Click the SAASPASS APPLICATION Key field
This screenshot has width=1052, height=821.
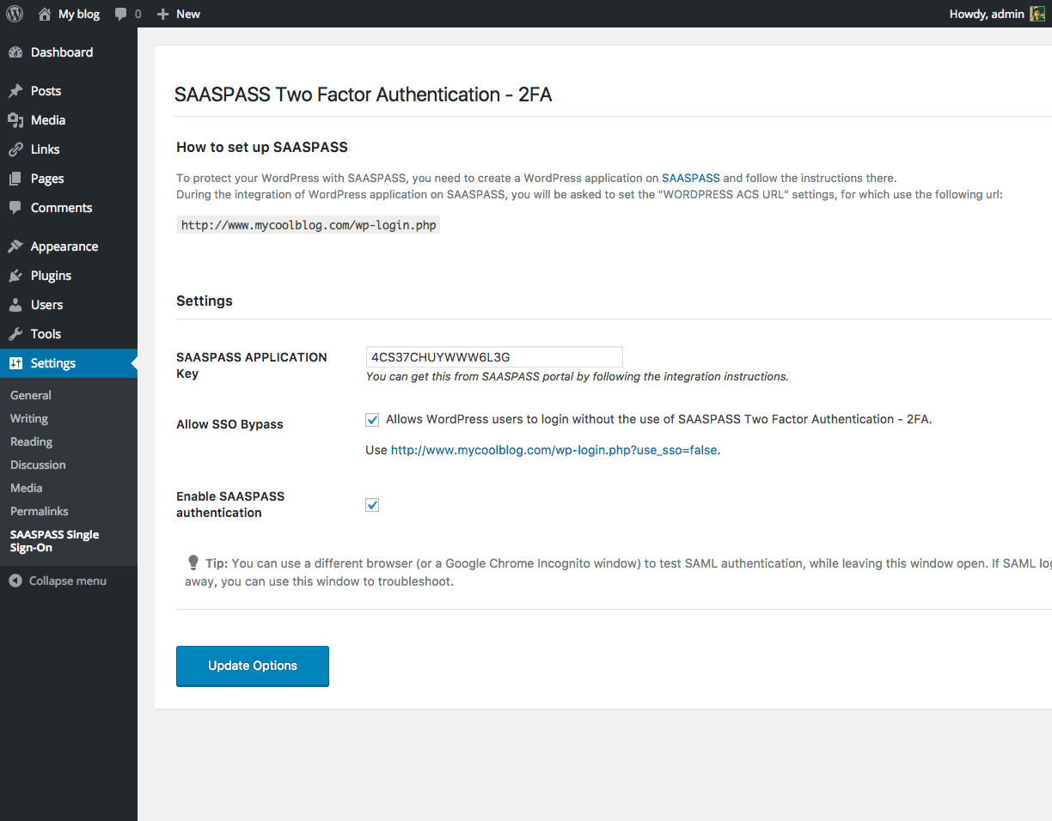[494, 357]
